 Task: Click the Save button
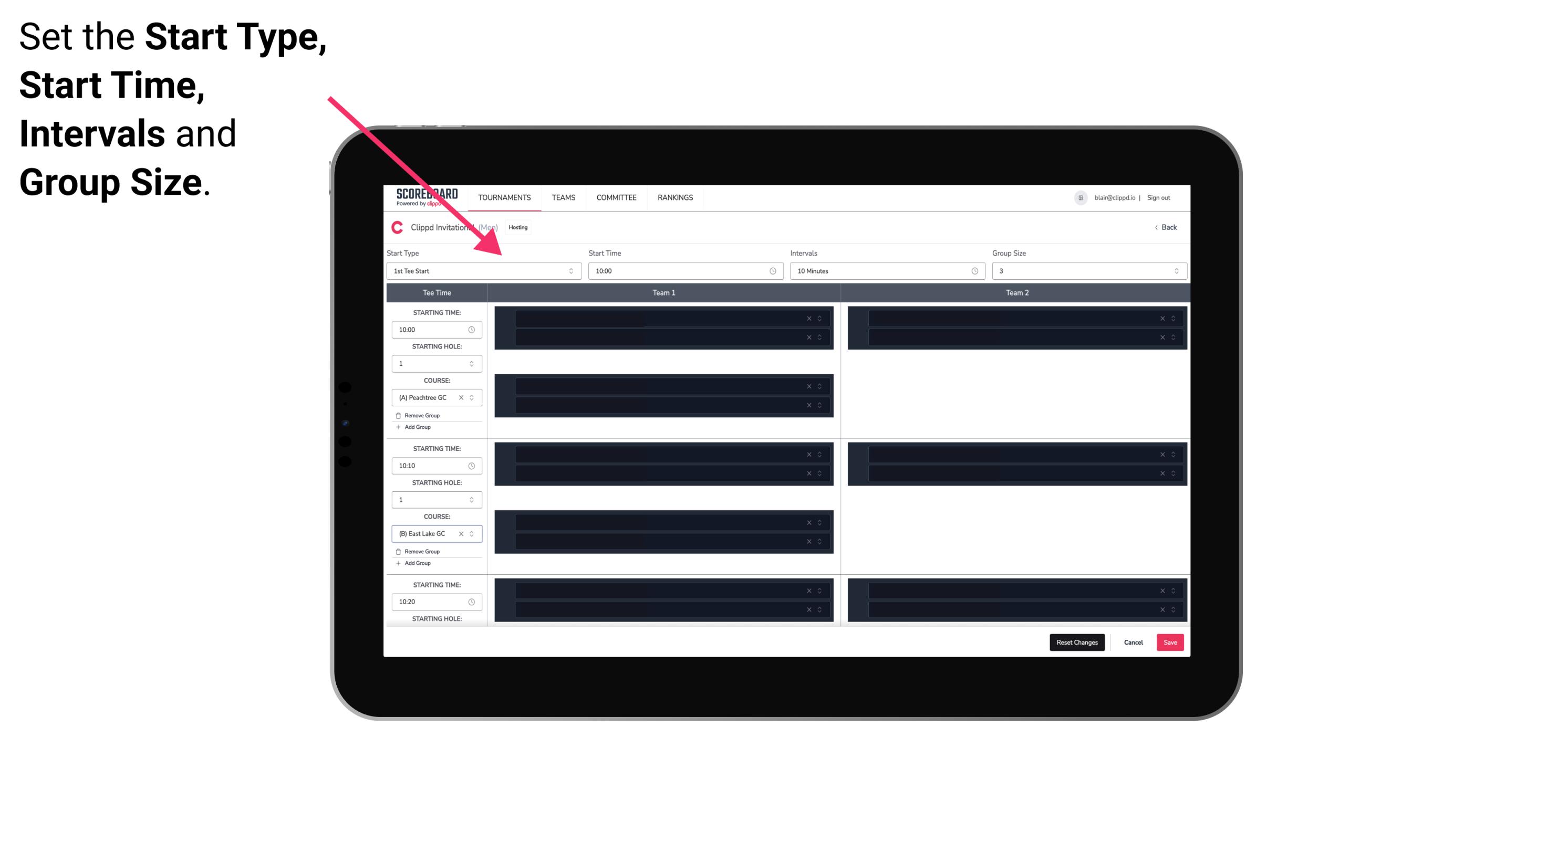[1170, 641]
